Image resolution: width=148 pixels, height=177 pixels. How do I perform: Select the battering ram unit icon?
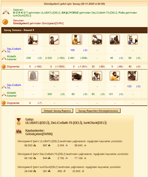pos(115,40)
